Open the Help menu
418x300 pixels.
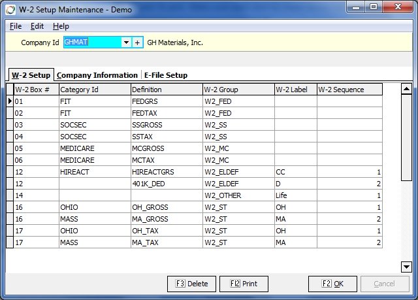click(61, 26)
